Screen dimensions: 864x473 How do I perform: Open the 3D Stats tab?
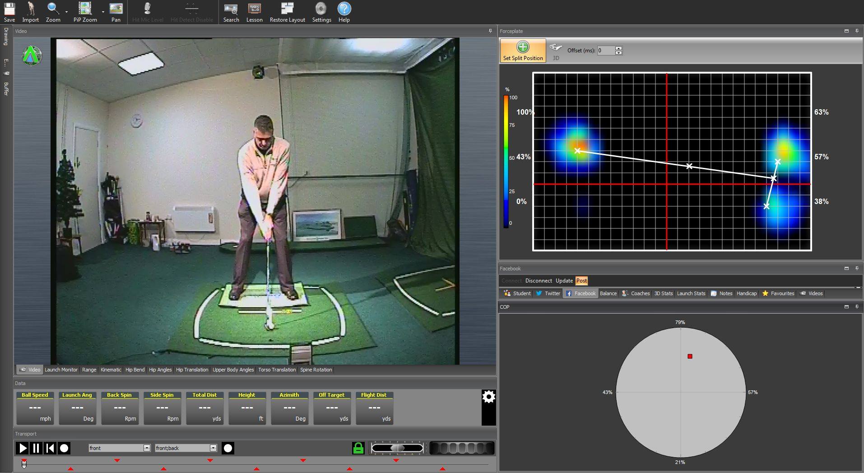click(663, 293)
